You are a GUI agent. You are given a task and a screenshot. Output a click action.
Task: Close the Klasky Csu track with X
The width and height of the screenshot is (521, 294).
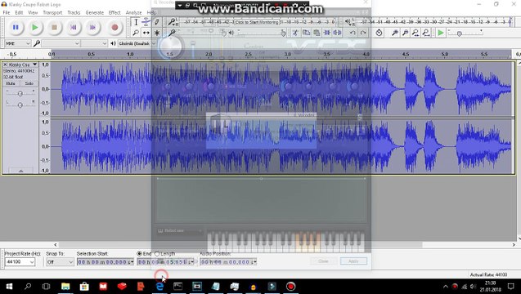5,65
